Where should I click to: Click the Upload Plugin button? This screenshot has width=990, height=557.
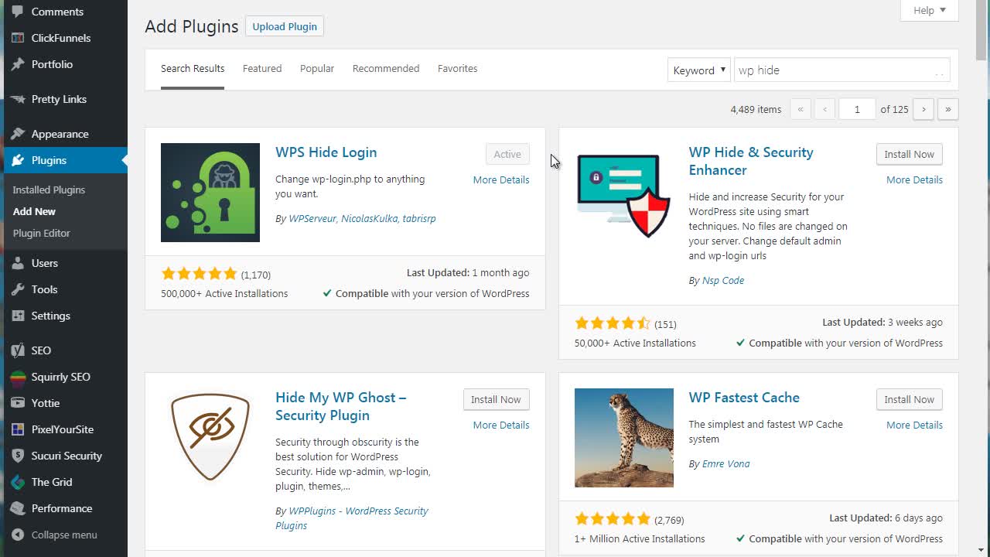pyautogui.click(x=285, y=26)
